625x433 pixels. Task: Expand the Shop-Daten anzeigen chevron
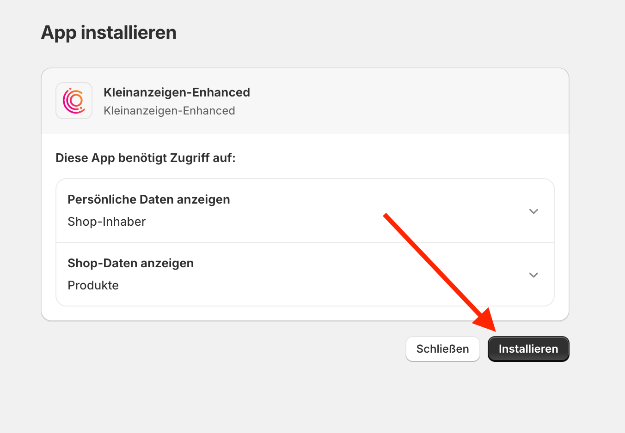pyautogui.click(x=533, y=275)
